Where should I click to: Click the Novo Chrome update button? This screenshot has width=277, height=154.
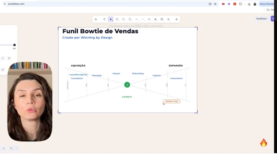tap(266, 4)
